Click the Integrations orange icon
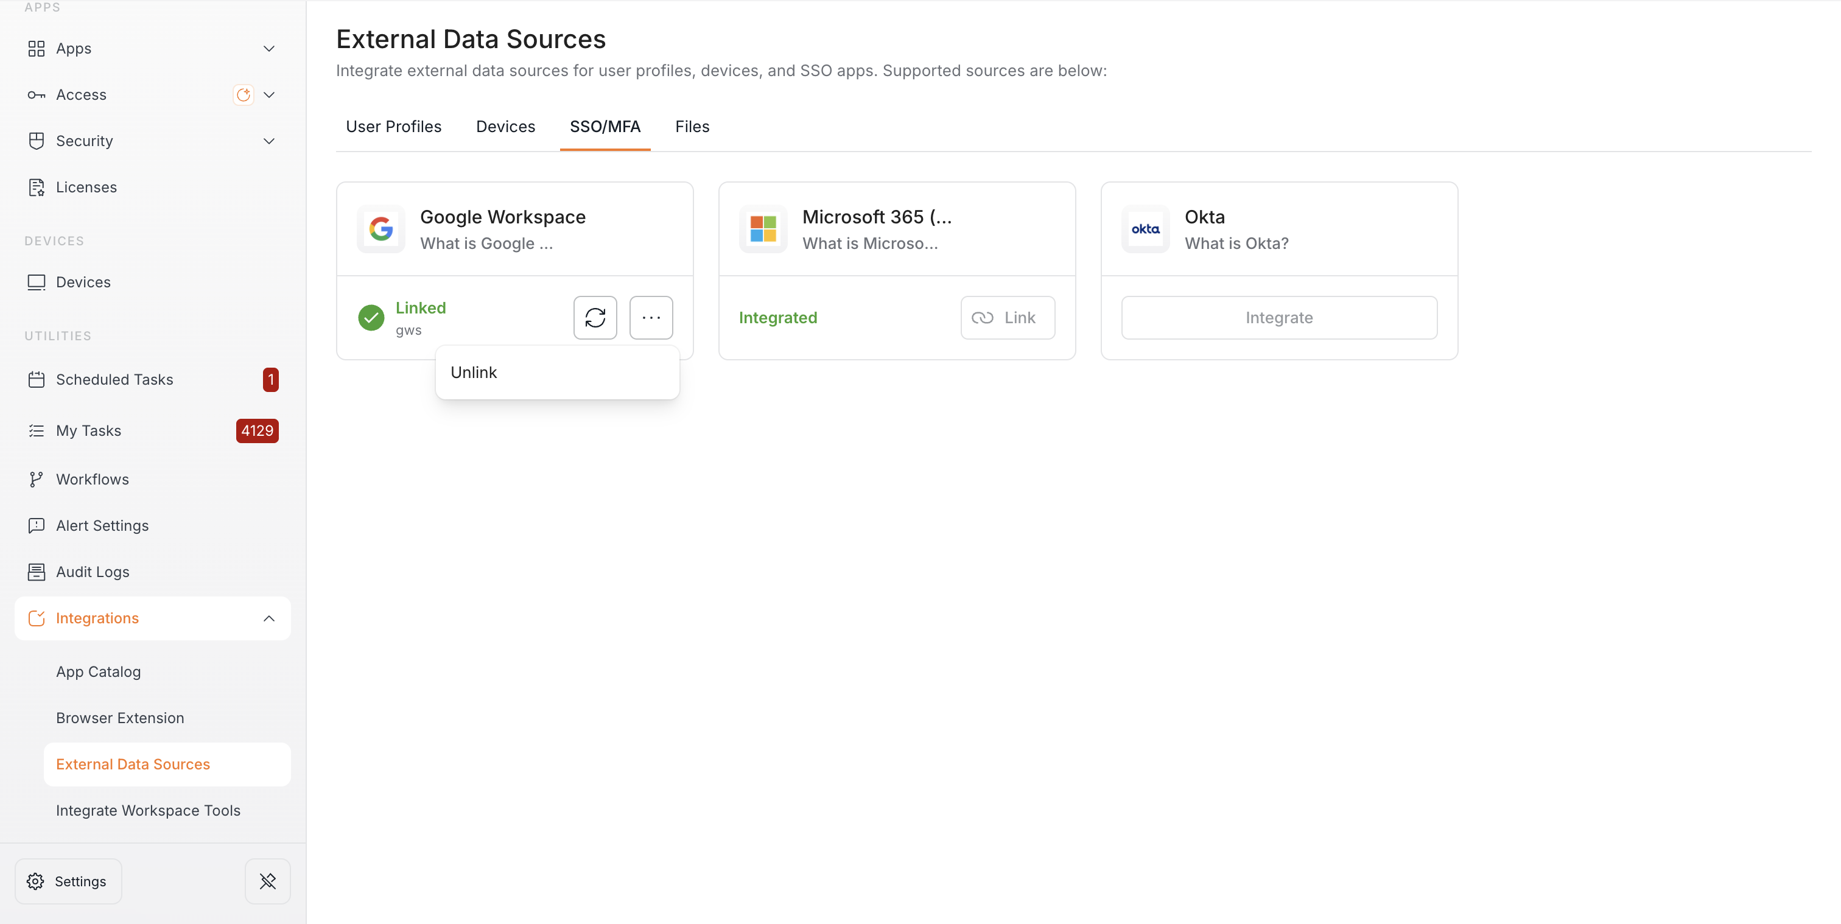The image size is (1841, 924). tap(37, 618)
